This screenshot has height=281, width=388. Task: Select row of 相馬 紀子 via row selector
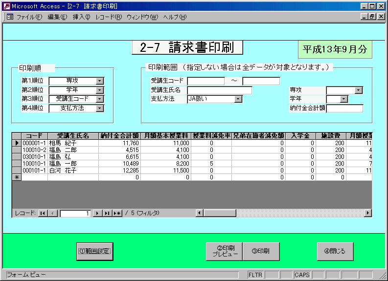point(17,143)
